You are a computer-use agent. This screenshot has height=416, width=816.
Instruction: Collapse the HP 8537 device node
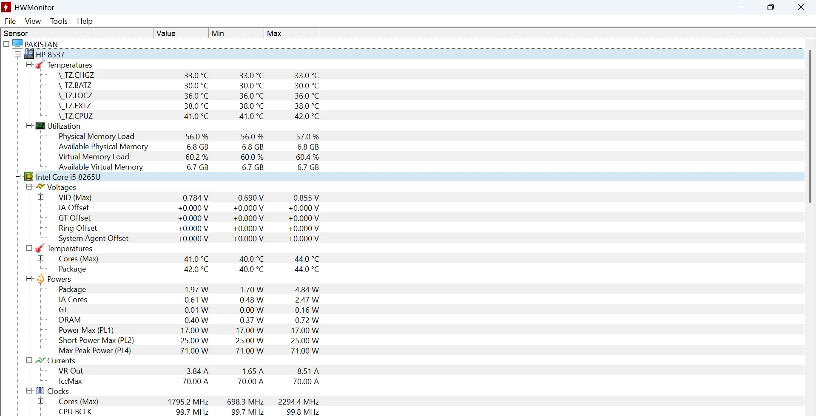click(x=17, y=54)
